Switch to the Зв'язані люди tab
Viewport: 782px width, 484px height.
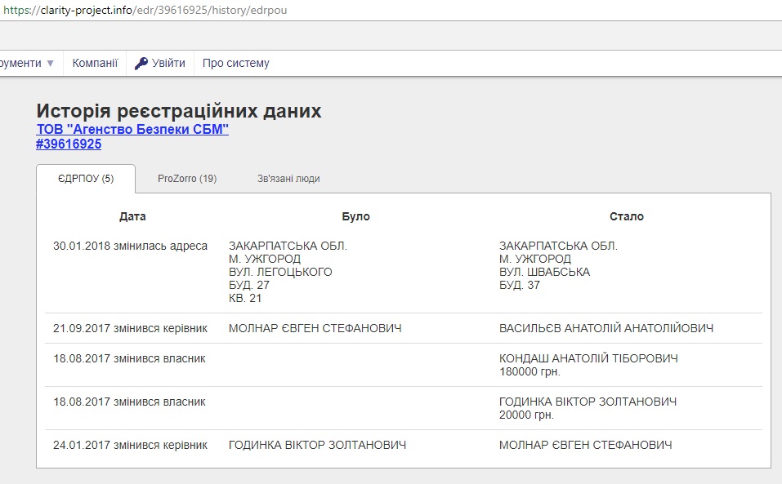tap(288, 178)
